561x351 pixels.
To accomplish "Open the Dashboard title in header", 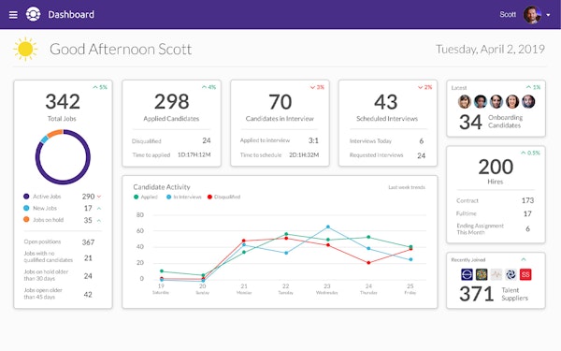I will [71, 15].
